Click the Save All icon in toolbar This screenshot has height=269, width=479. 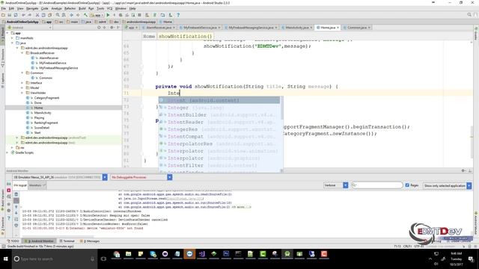click(10, 15)
